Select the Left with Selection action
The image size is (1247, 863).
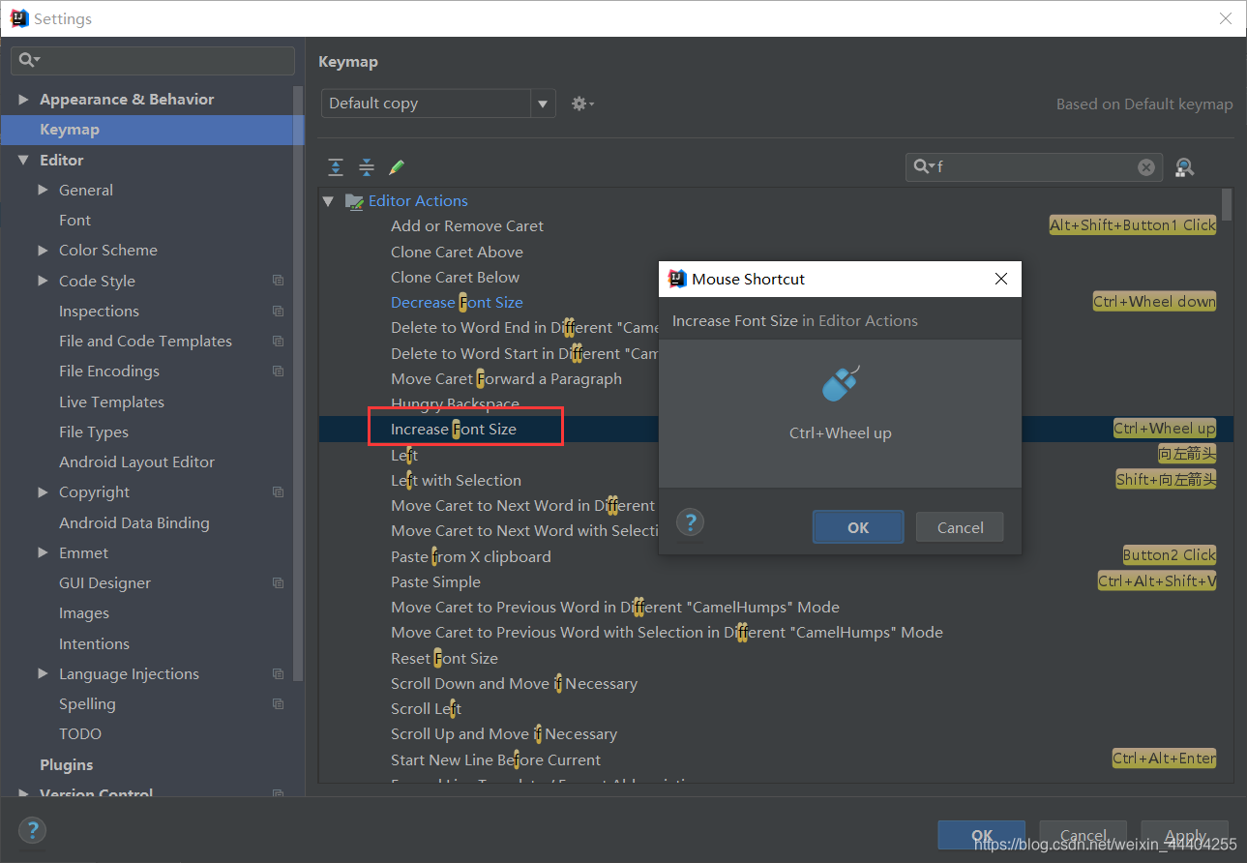click(x=456, y=481)
